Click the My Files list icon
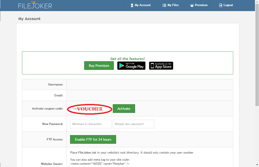Screen dimensions: 259x167 [164, 5]
